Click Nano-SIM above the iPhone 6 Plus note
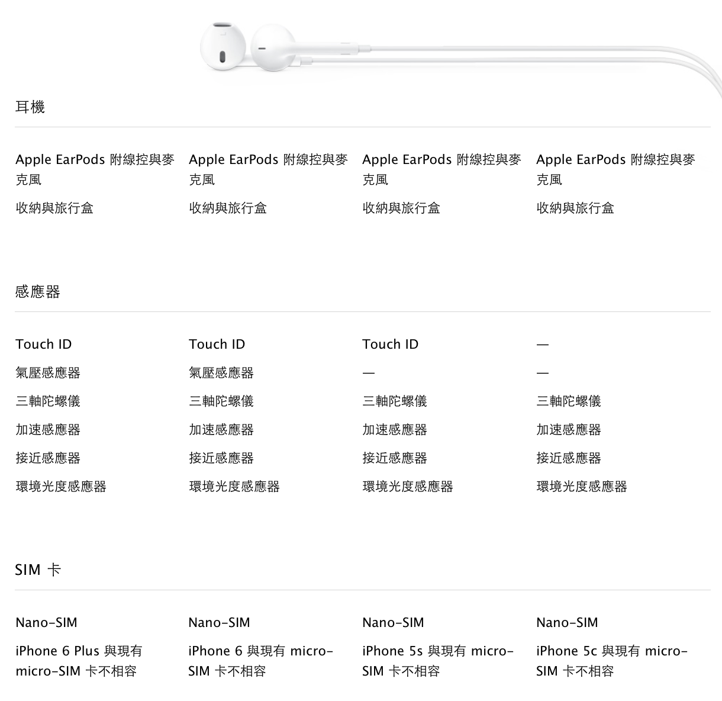The image size is (722, 701). coord(47,623)
